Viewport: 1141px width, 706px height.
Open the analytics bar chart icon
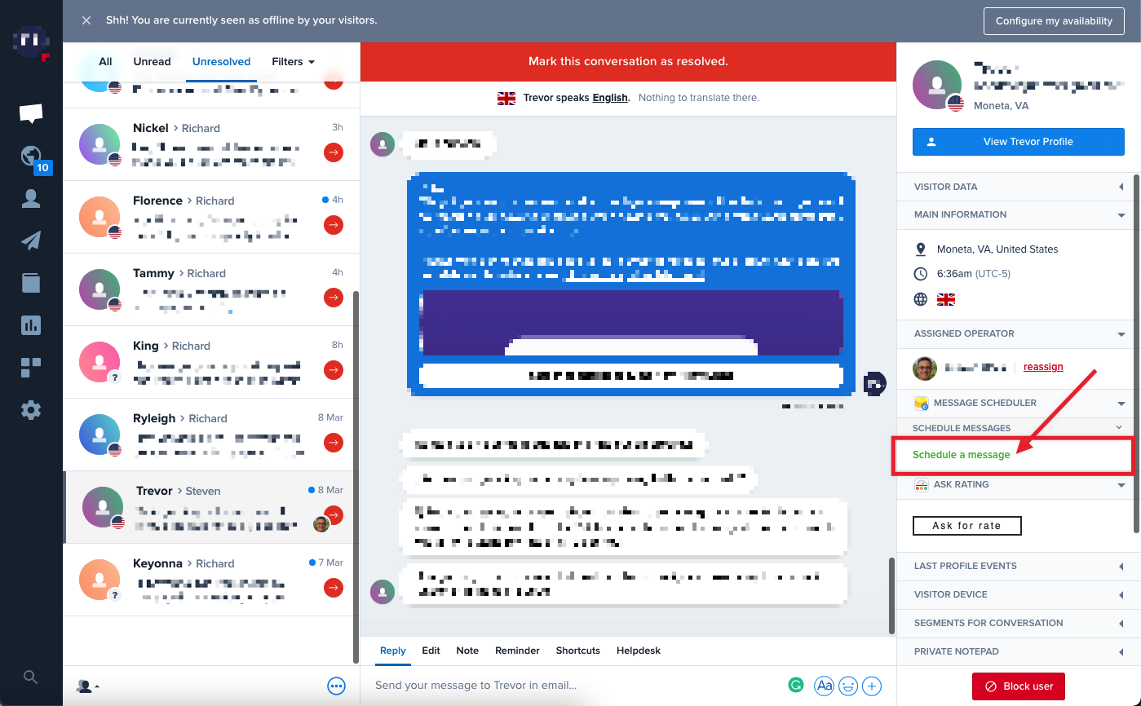click(x=31, y=325)
